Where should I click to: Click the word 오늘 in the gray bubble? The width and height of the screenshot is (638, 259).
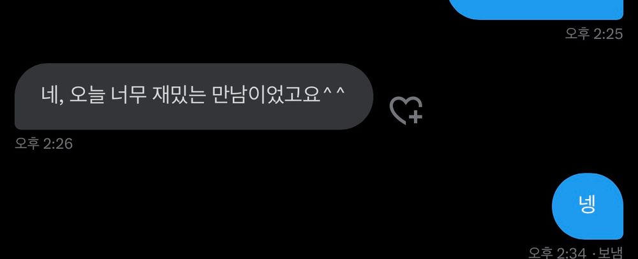[x=87, y=95]
